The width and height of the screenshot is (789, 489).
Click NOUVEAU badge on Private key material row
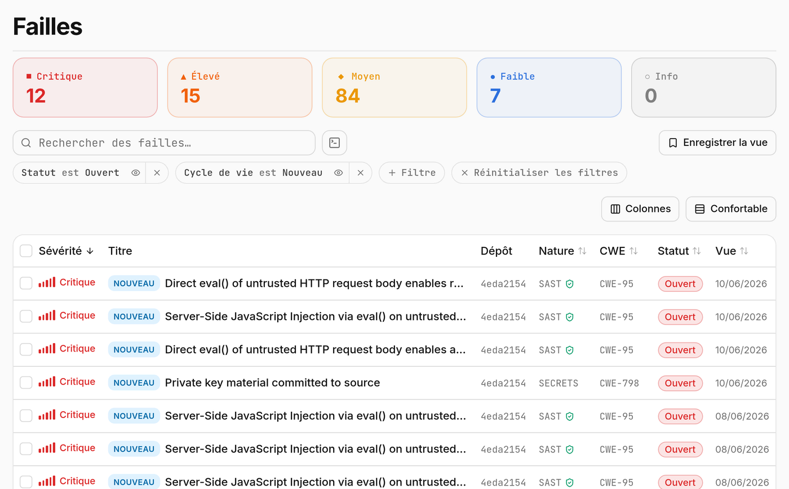134,383
